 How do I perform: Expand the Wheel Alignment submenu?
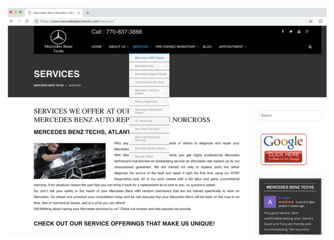point(149,102)
